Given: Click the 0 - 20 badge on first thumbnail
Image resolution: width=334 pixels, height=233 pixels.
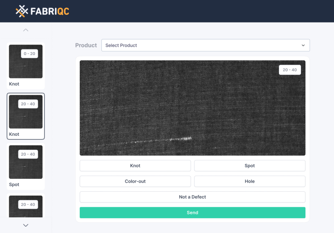Looking at the screenshot, I should (29, 53).
